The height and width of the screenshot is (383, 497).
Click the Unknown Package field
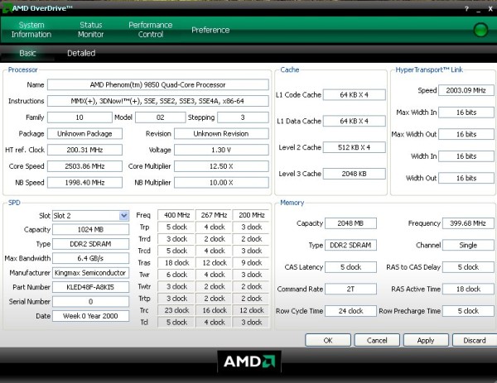point(84,133)
